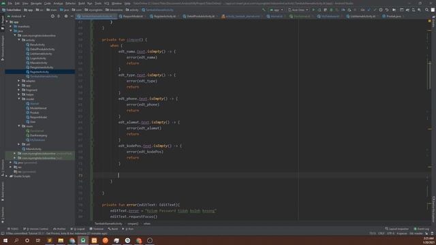Open the Navigate menu
The width and height of the screenshot is (436, 245).
pos(36,3)
